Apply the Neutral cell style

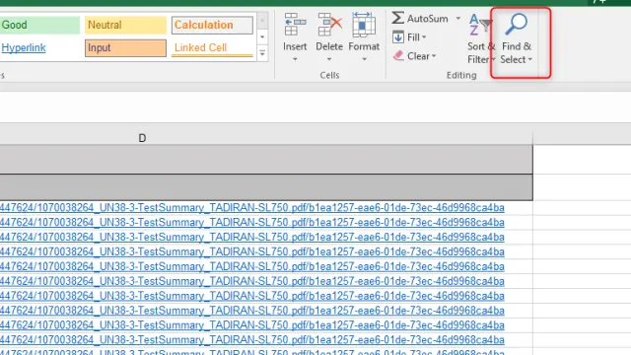pyautogui.click(x=125, y=25)
